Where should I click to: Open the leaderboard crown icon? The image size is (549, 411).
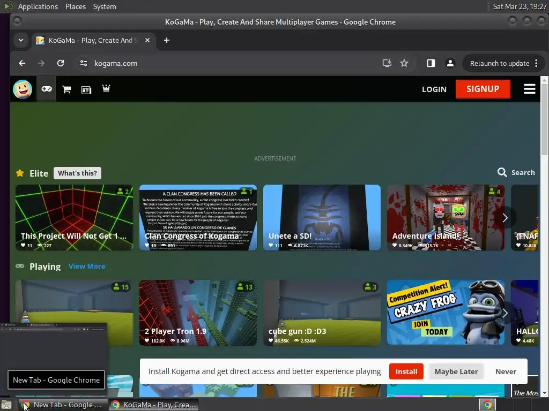[x=106, y=88]
